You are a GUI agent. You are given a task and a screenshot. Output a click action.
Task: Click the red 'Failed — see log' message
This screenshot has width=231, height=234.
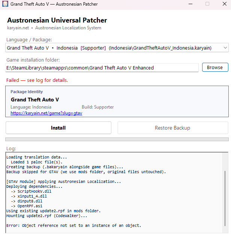point(37,80)
